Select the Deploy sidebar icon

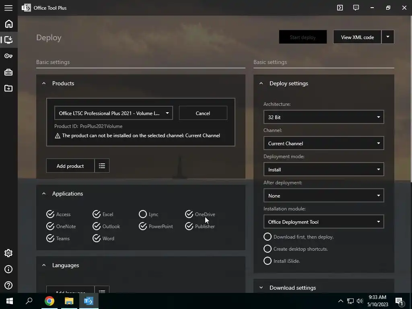9,40
